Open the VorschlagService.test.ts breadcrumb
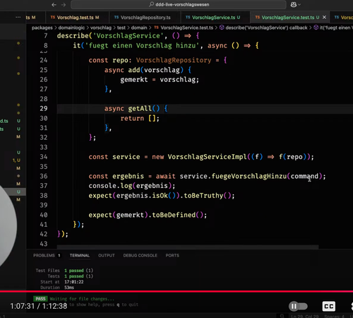The width and height of the screenshot is (353, 318). pos(187,28)
